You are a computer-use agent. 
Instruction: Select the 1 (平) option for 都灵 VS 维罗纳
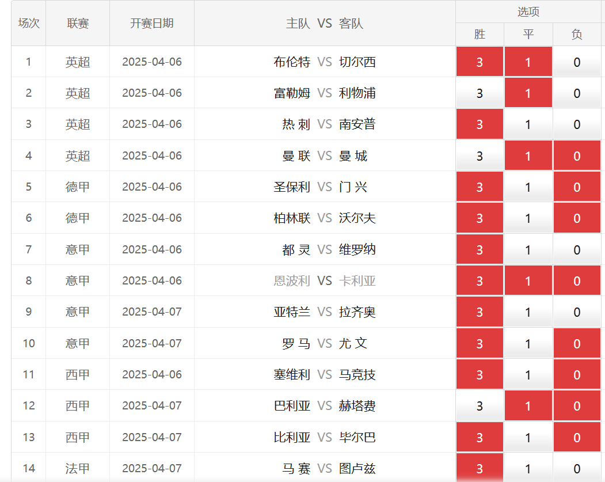pos(528,249)
